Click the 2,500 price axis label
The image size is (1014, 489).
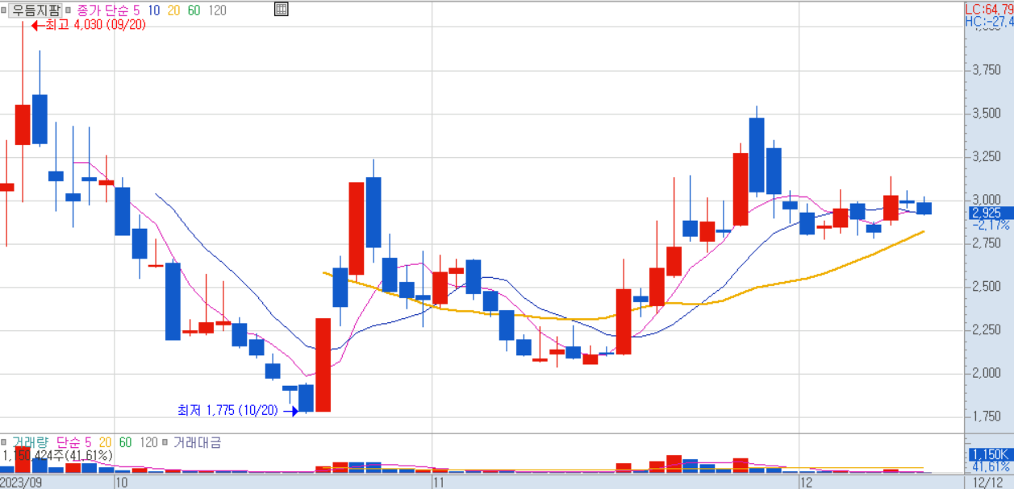click(987, 287)
